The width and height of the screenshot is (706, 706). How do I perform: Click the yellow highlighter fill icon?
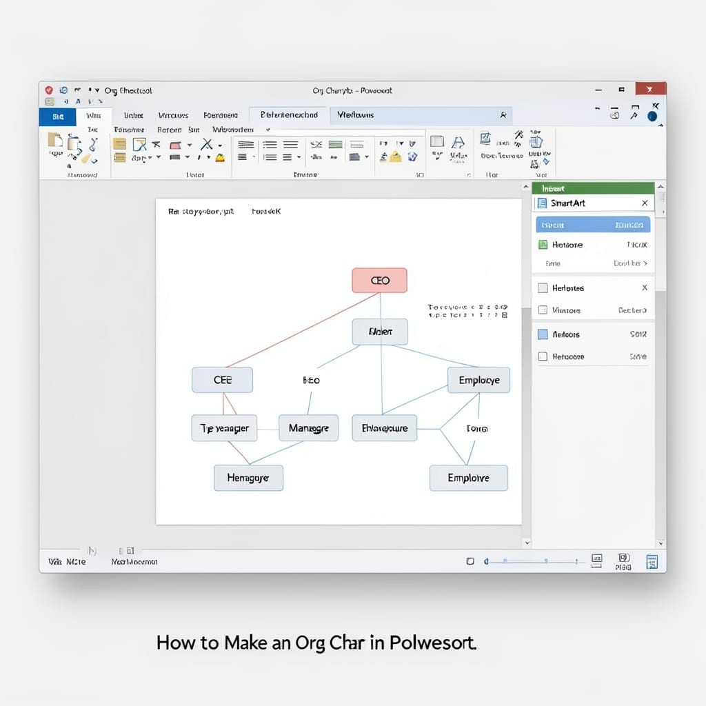click(220, 158)
